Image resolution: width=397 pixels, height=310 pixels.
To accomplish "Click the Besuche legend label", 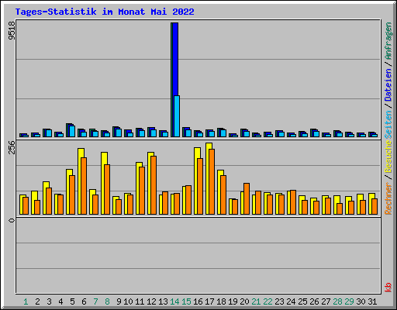I will (388, 157).
